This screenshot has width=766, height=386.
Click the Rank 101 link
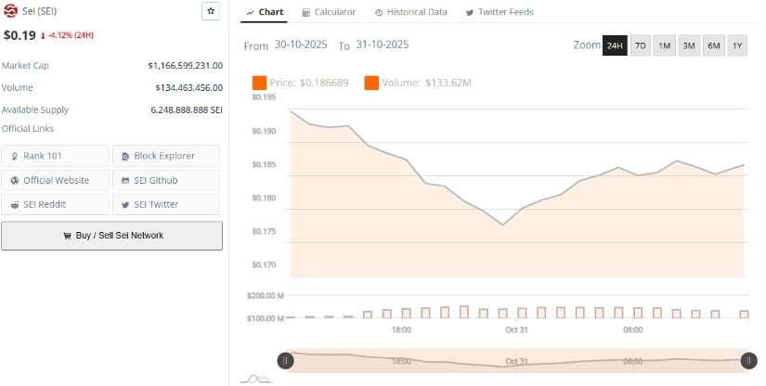pos(56,156)
